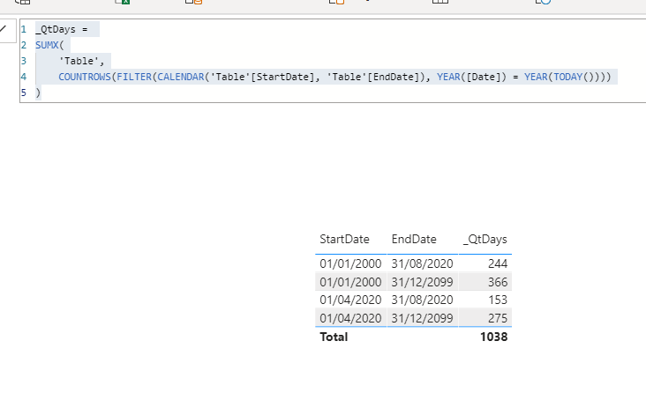Click the Total row label
The image size is (646, 393).
tap(334, 337)
